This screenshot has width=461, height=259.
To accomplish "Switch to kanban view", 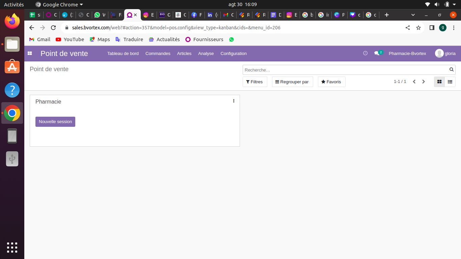I will pos(439,82).
